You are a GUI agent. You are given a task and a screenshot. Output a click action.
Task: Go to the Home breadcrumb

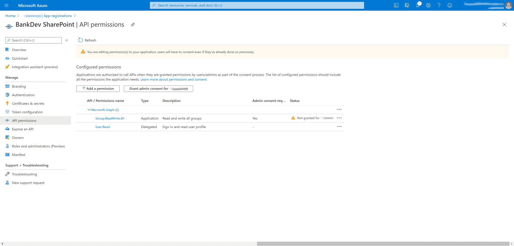click(x=10, y=16)
